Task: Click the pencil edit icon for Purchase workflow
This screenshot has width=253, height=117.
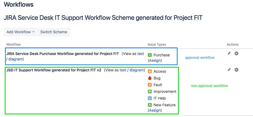Action: (x=229, y=53)
